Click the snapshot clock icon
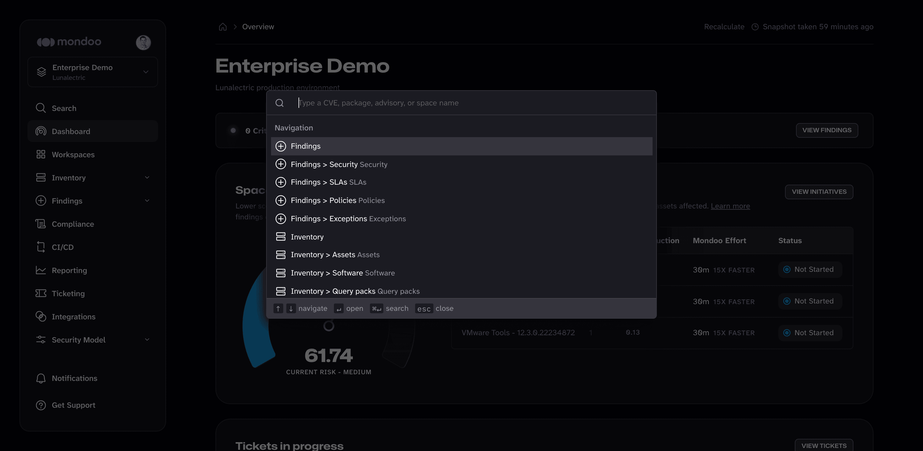The width and height of the screenshot is (923, 451). 755,27
